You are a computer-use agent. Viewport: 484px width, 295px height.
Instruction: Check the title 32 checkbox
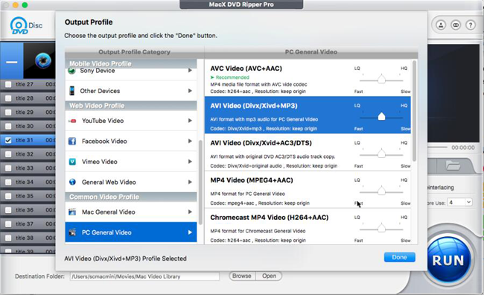pyautogui.click(x=8, y=154)
